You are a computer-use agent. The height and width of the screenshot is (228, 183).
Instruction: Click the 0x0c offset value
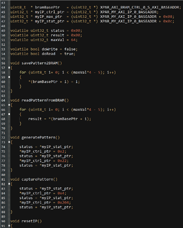[x=168, y=21]
